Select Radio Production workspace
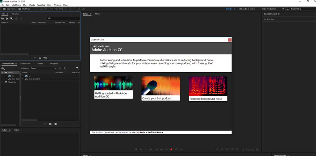The width and height of the screenshot is (316, 156). 269,9
